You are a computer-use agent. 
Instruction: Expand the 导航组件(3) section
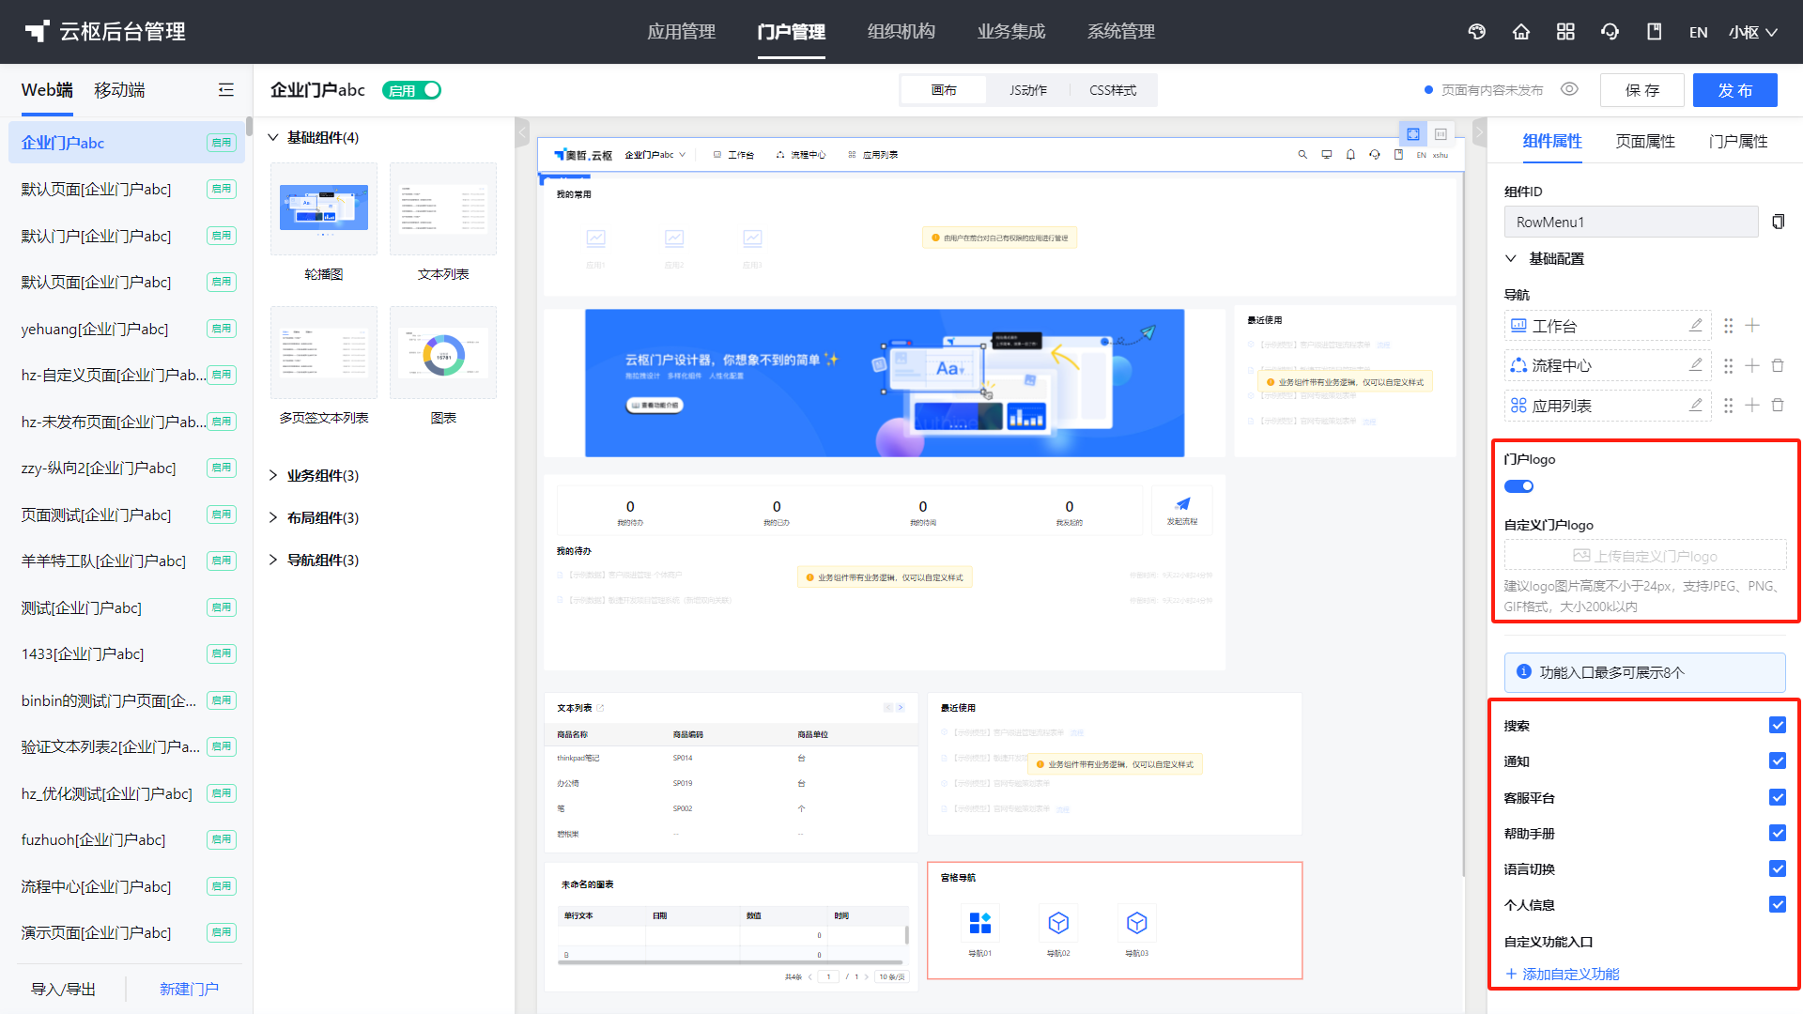[273, 561]
